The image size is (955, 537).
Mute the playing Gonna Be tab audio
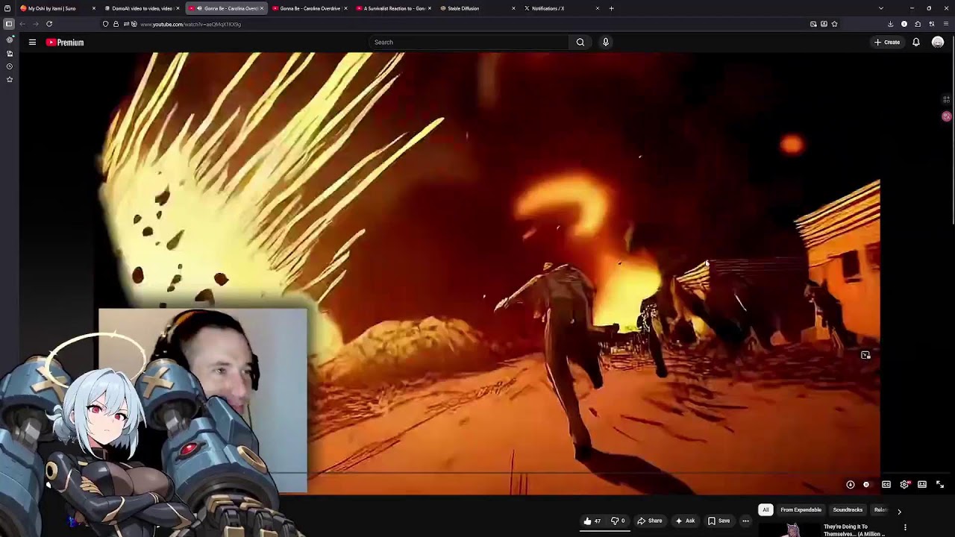[x=199, y=8]
